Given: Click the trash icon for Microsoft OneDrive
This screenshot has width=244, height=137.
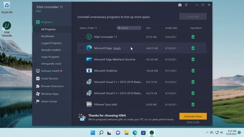Looking at the screenshot, I should [193, 71].
